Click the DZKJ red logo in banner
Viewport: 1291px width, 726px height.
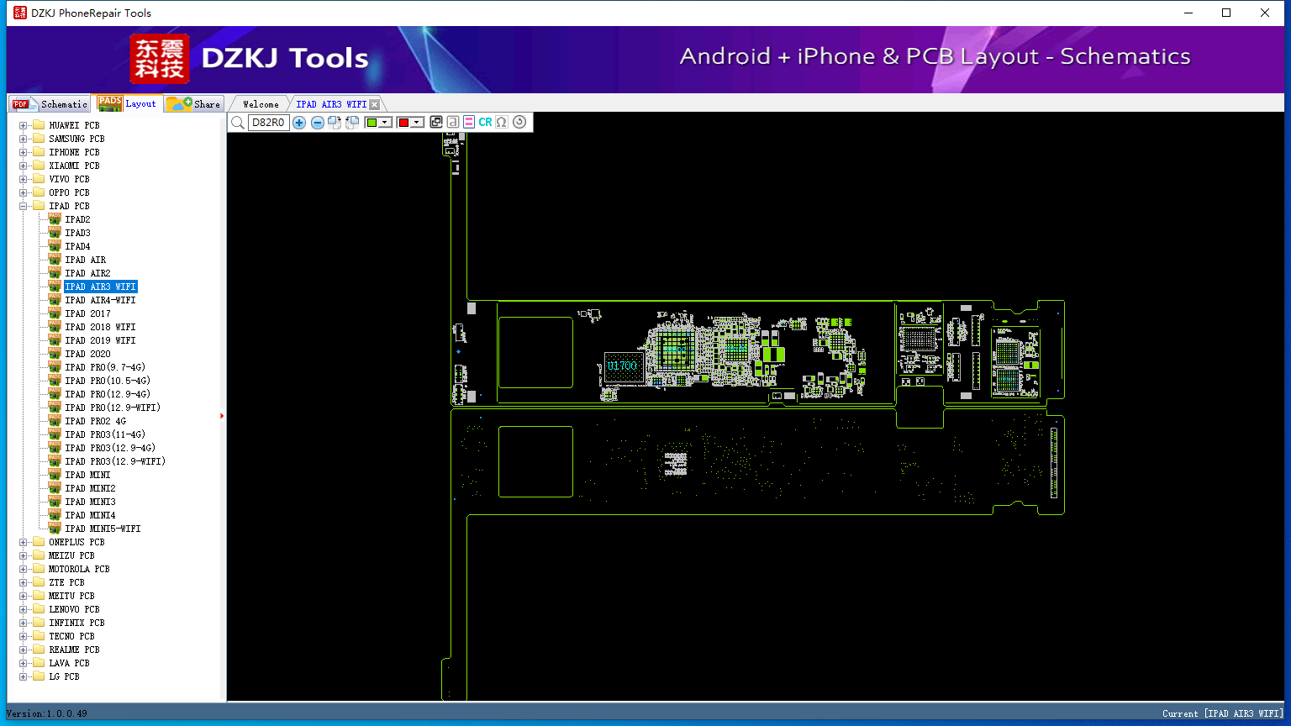160,59
